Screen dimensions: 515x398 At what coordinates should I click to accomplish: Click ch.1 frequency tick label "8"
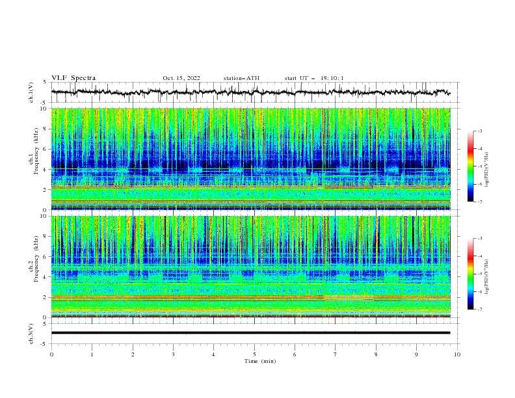(x=46, y=129)
